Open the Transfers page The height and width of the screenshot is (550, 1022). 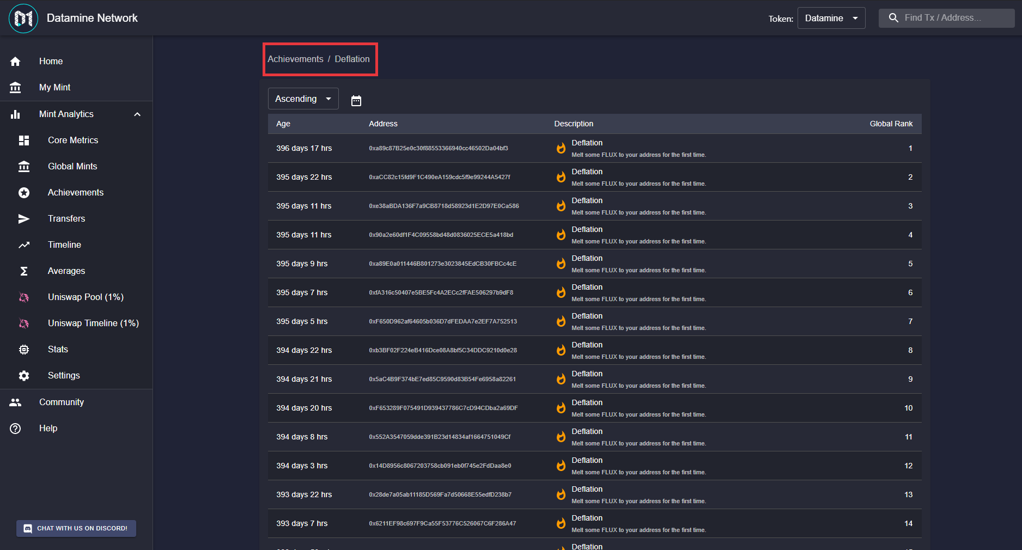(x=76, y=219)
